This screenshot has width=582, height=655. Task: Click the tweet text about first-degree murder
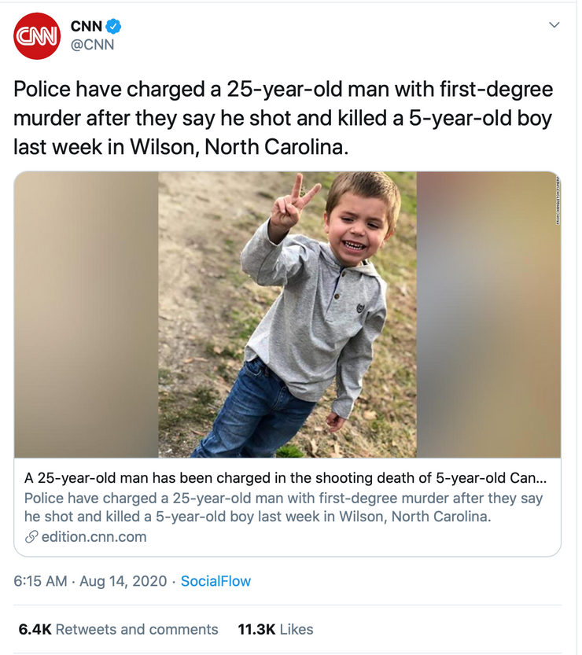[x=283, y=118]
